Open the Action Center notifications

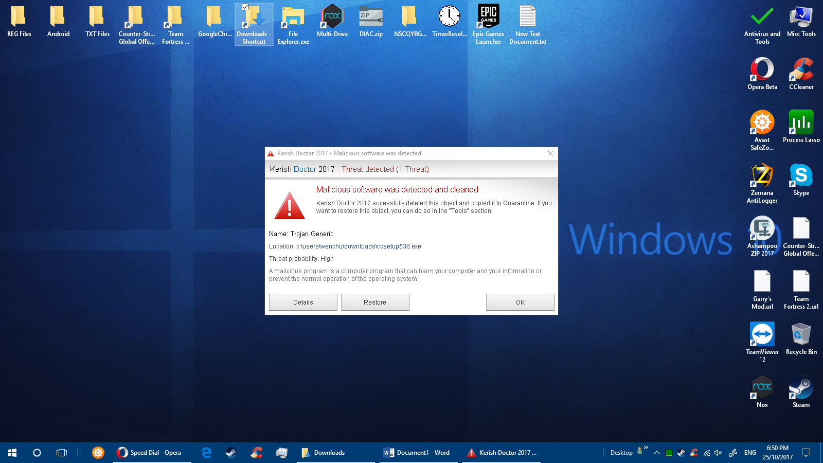tap(806, 453)
